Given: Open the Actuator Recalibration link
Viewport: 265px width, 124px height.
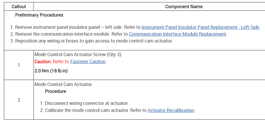Looking at the screenshot, I should 171,110.
